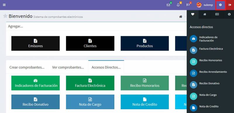The height and width of the screenshot is (113, 234).
Task: Click the home breadcrumb icon
Action: tap(180, 17)
